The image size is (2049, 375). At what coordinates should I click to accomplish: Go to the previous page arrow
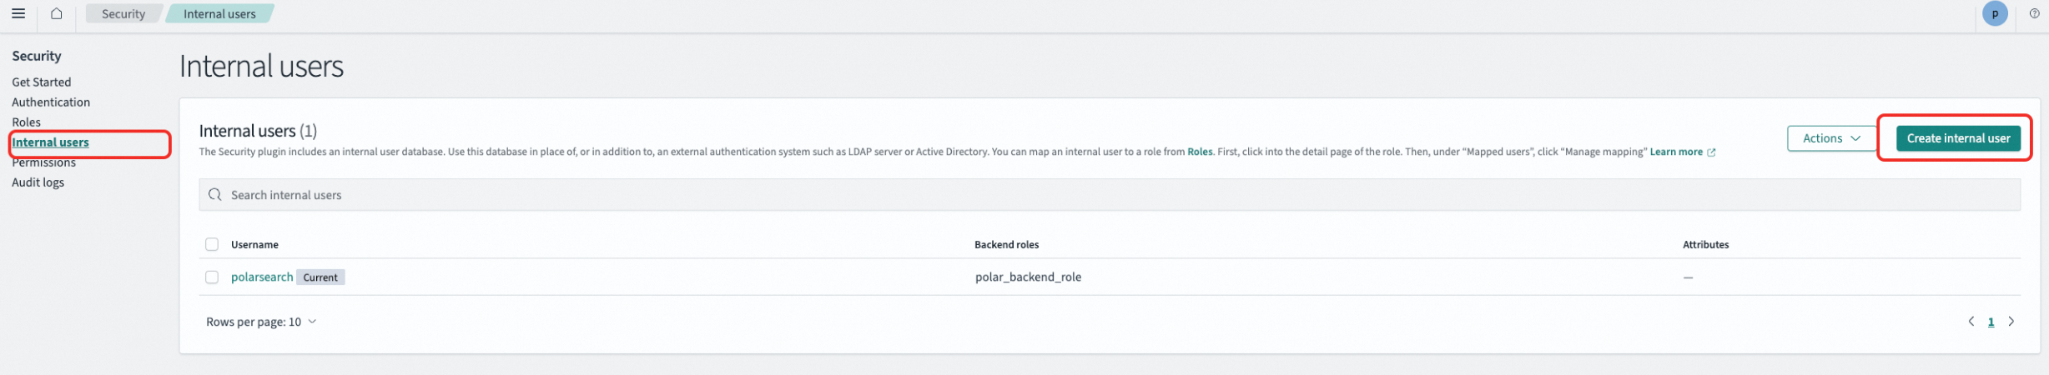pyautogui.click(x=1971, y=322)
